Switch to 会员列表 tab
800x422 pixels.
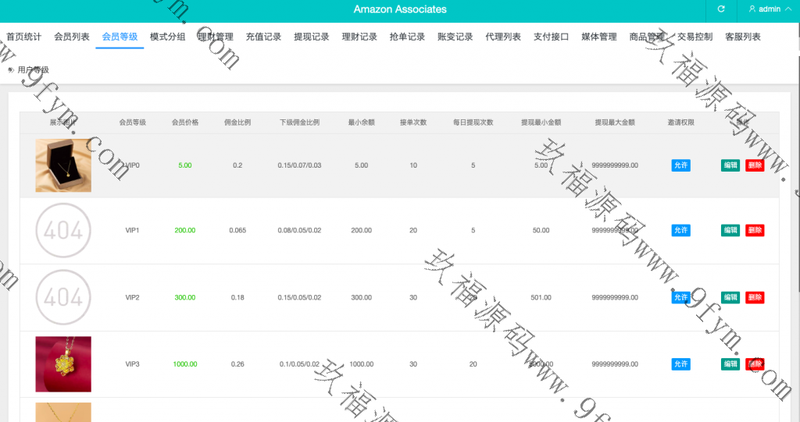coord(72,37)
